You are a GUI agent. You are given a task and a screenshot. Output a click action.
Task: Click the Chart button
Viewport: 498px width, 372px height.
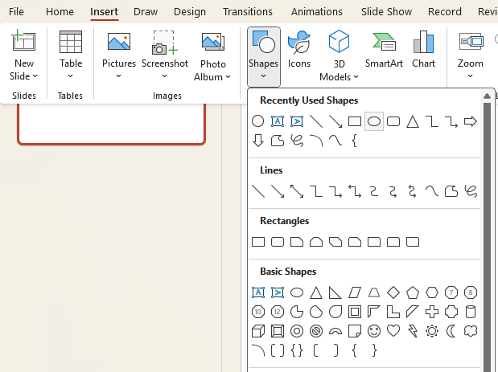(x=423, y=51)
